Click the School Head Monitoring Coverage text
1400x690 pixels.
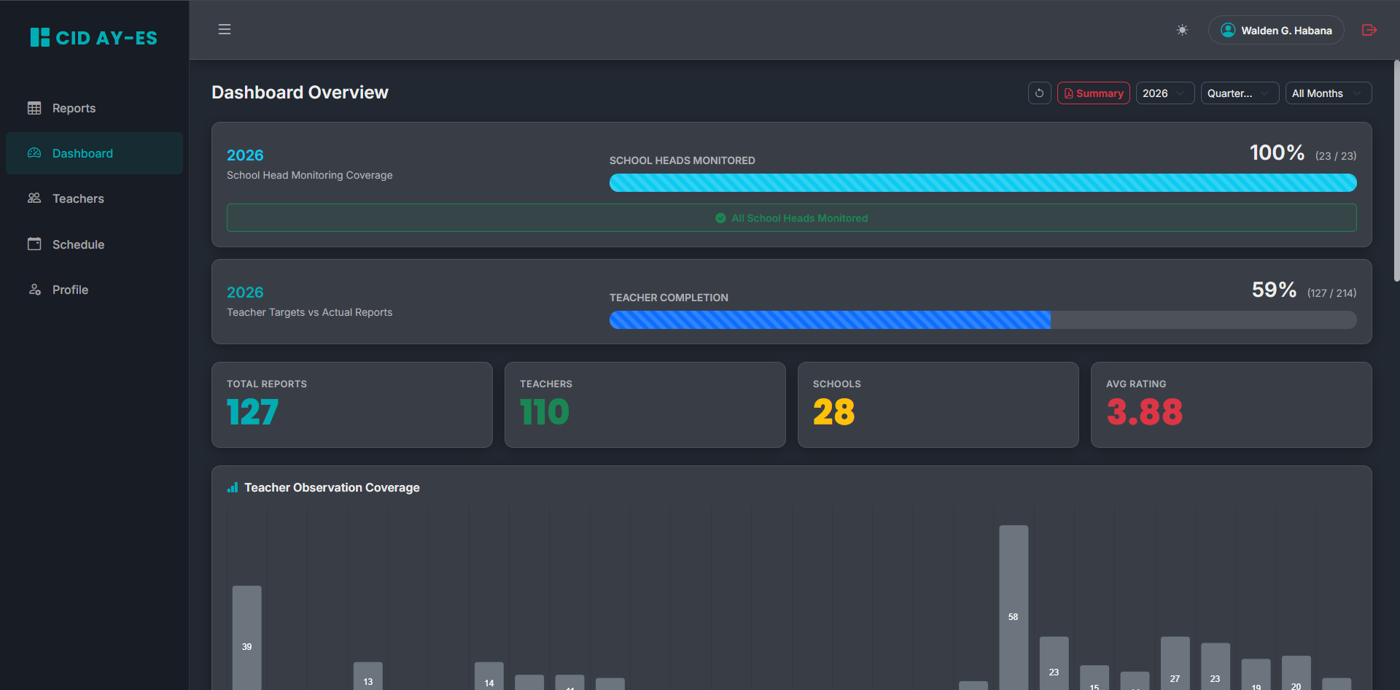pos(309,175)
